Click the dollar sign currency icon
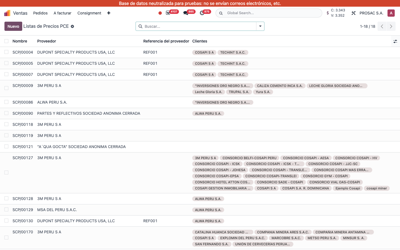 click(x=328, y=13)
